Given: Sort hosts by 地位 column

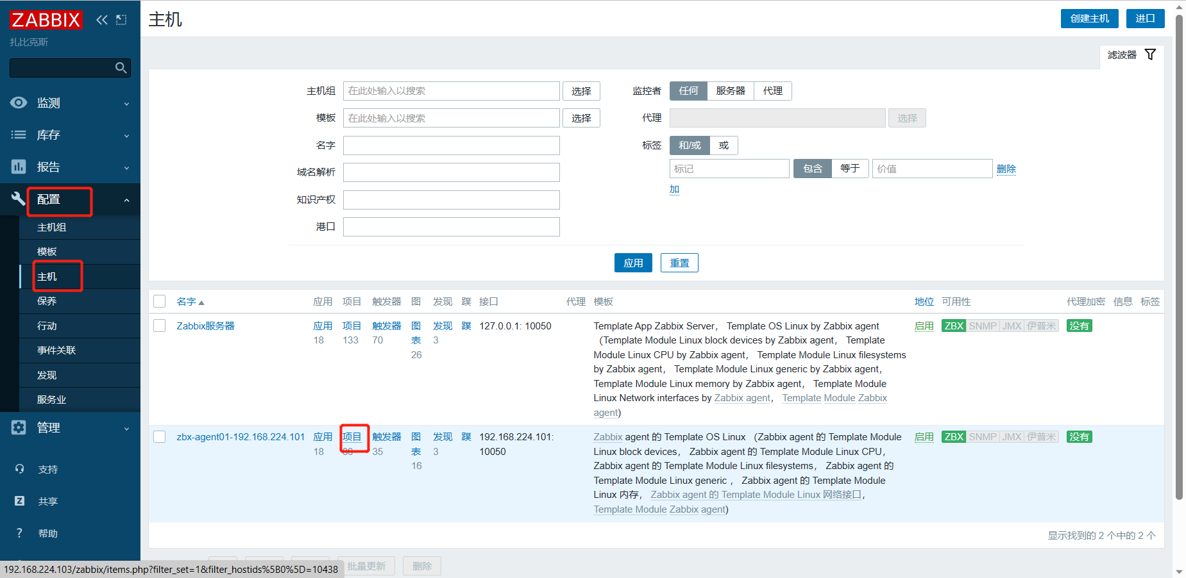Looking at the screenshot, I should click(924, 302).
